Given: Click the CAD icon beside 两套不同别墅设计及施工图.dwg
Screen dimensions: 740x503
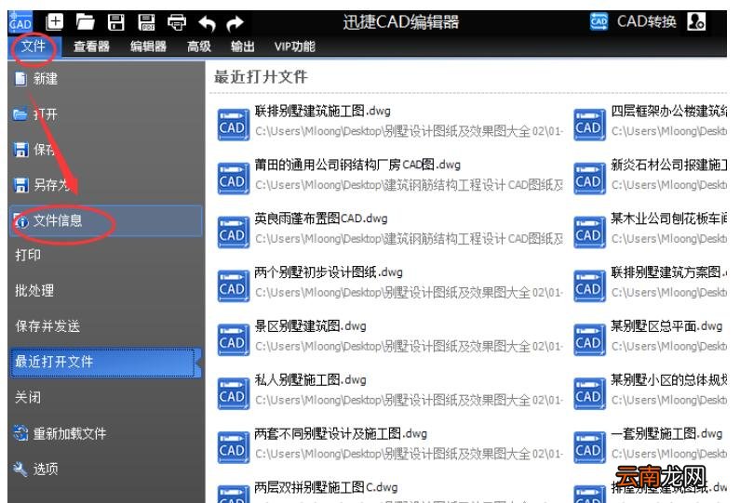Looking at the screenshot, I should click(x=233, y=447).
